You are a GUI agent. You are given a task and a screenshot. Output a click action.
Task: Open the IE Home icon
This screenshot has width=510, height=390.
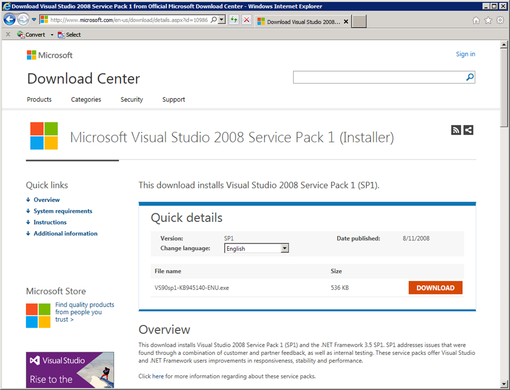[476, 20]
